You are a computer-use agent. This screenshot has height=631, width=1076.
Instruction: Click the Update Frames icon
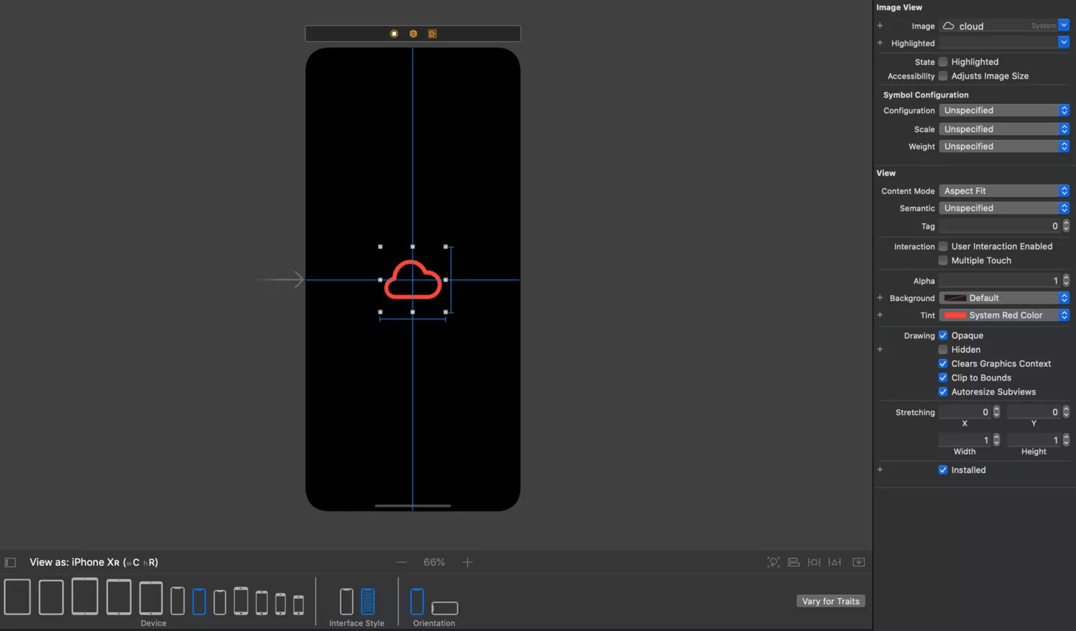(773, 562)
